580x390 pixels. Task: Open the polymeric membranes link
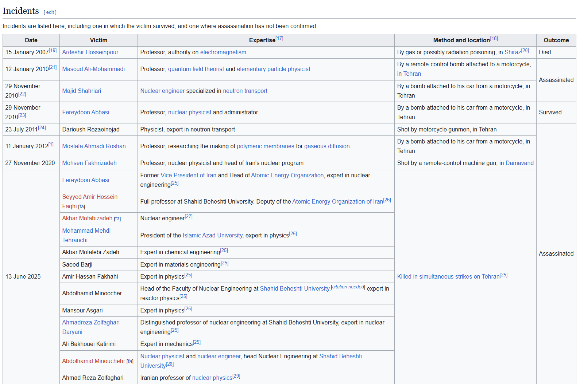(x=266, y=146)
